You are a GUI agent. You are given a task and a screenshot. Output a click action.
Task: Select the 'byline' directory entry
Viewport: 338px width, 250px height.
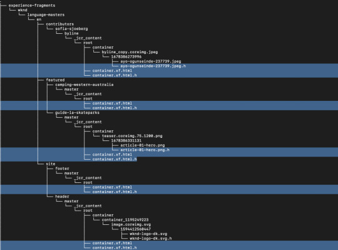[71, 33]
